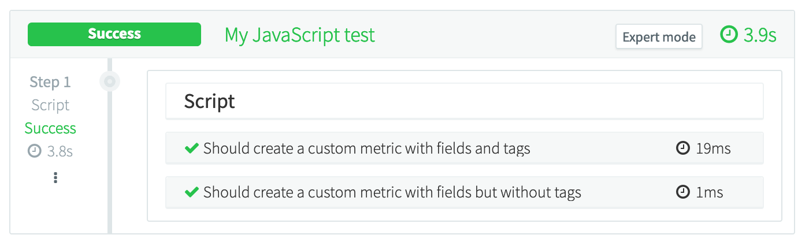Click the clock icon beside 3.9s total duration
The image size is (809, 246).
pos(729,35)
